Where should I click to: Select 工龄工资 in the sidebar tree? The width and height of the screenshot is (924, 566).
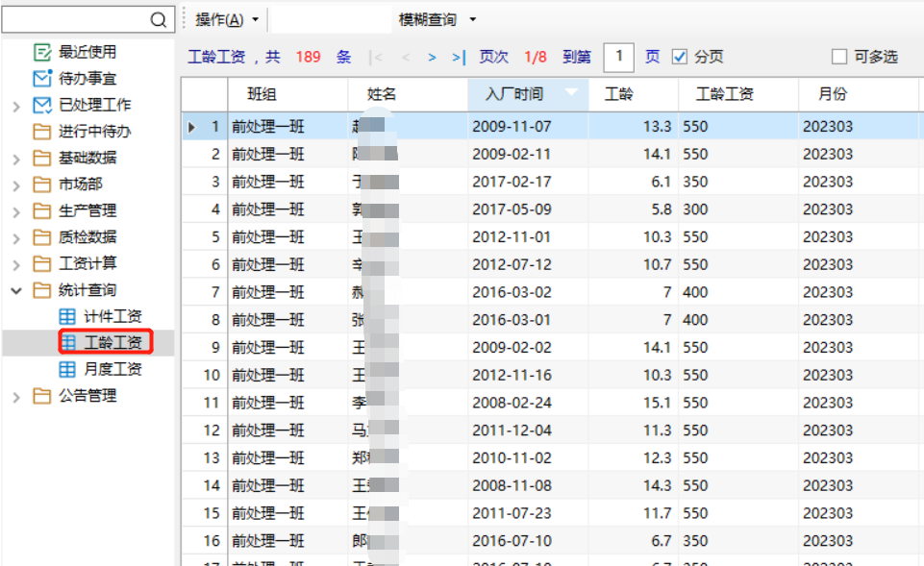(x=112, y=342)
